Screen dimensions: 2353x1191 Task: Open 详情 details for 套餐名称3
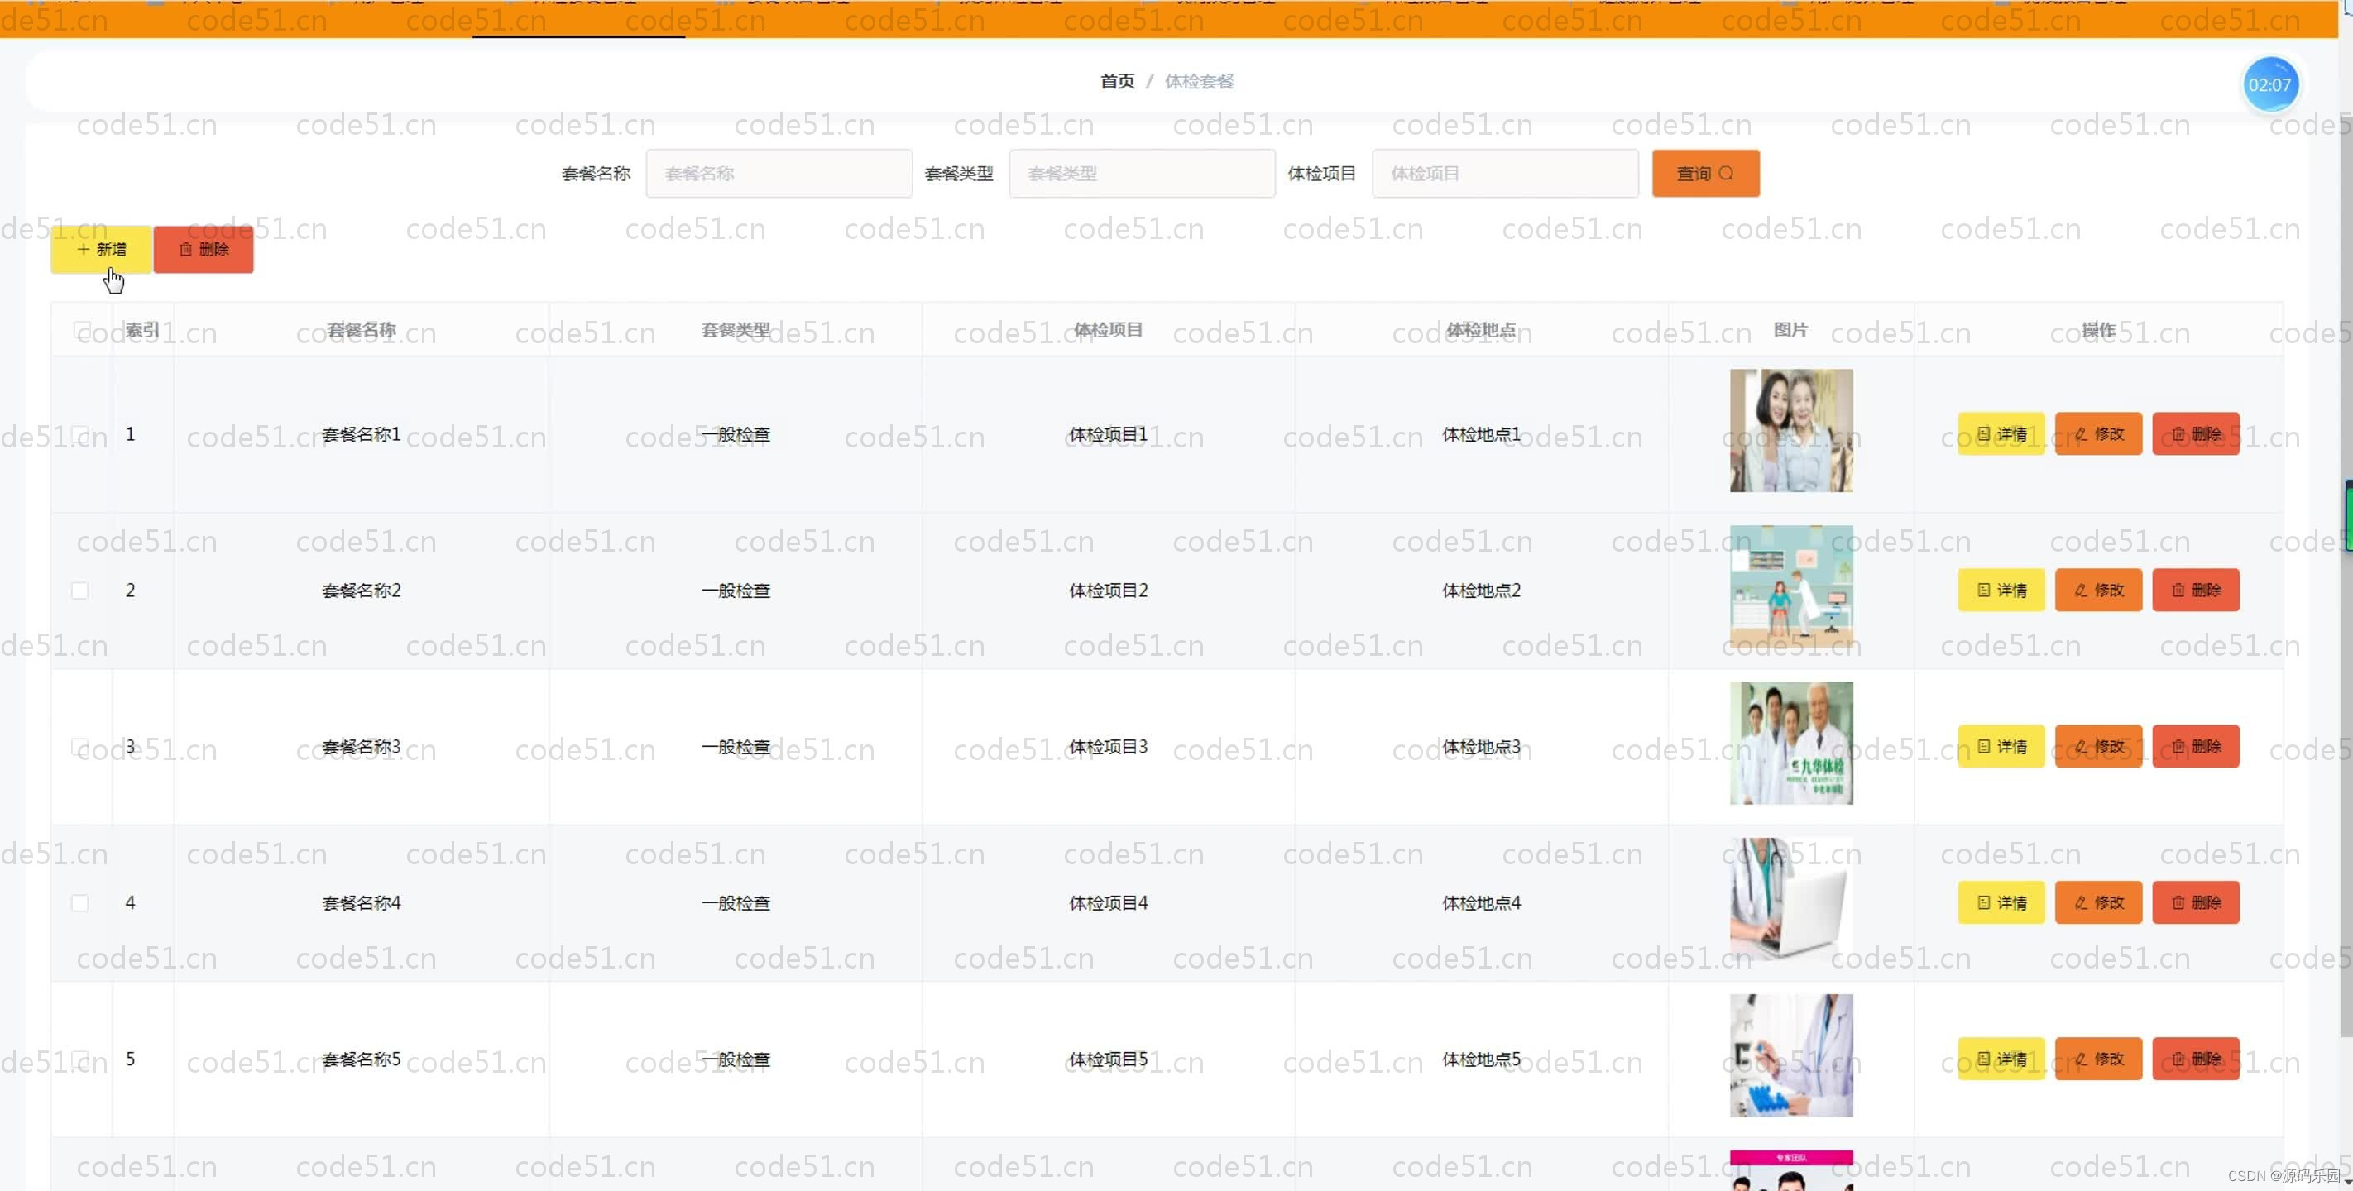point(2001,746)
